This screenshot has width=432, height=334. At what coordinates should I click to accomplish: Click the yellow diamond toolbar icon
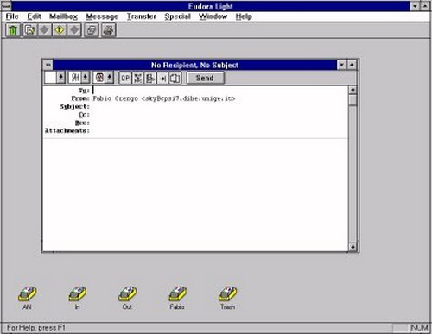[60, 30]
